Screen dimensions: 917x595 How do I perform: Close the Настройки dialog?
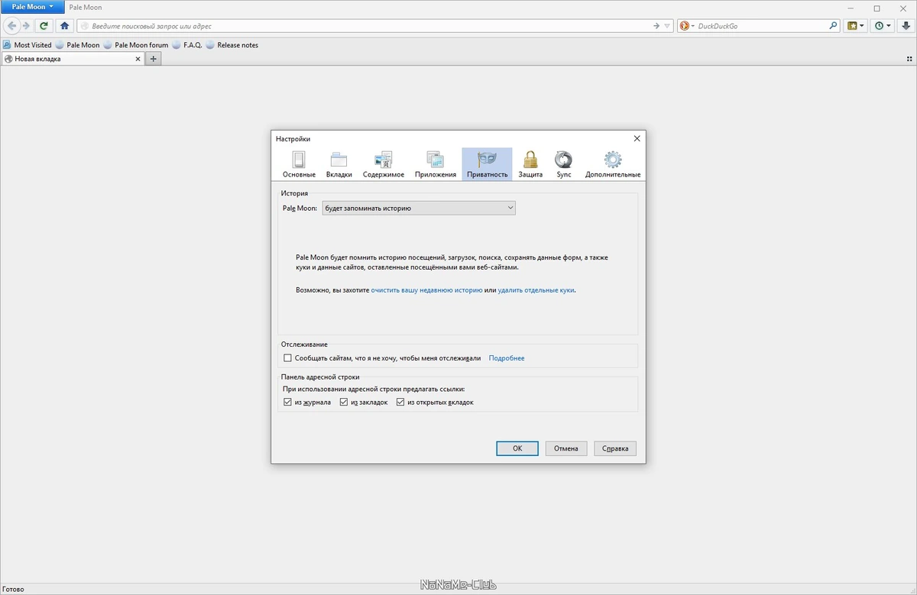[x=637, y=138]
